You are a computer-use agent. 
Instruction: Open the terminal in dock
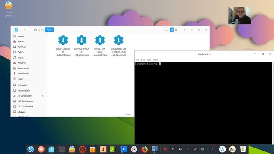(x=62, y=149)
